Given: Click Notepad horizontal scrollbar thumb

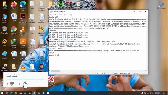Looking at the screenshot, I should 55,71.
